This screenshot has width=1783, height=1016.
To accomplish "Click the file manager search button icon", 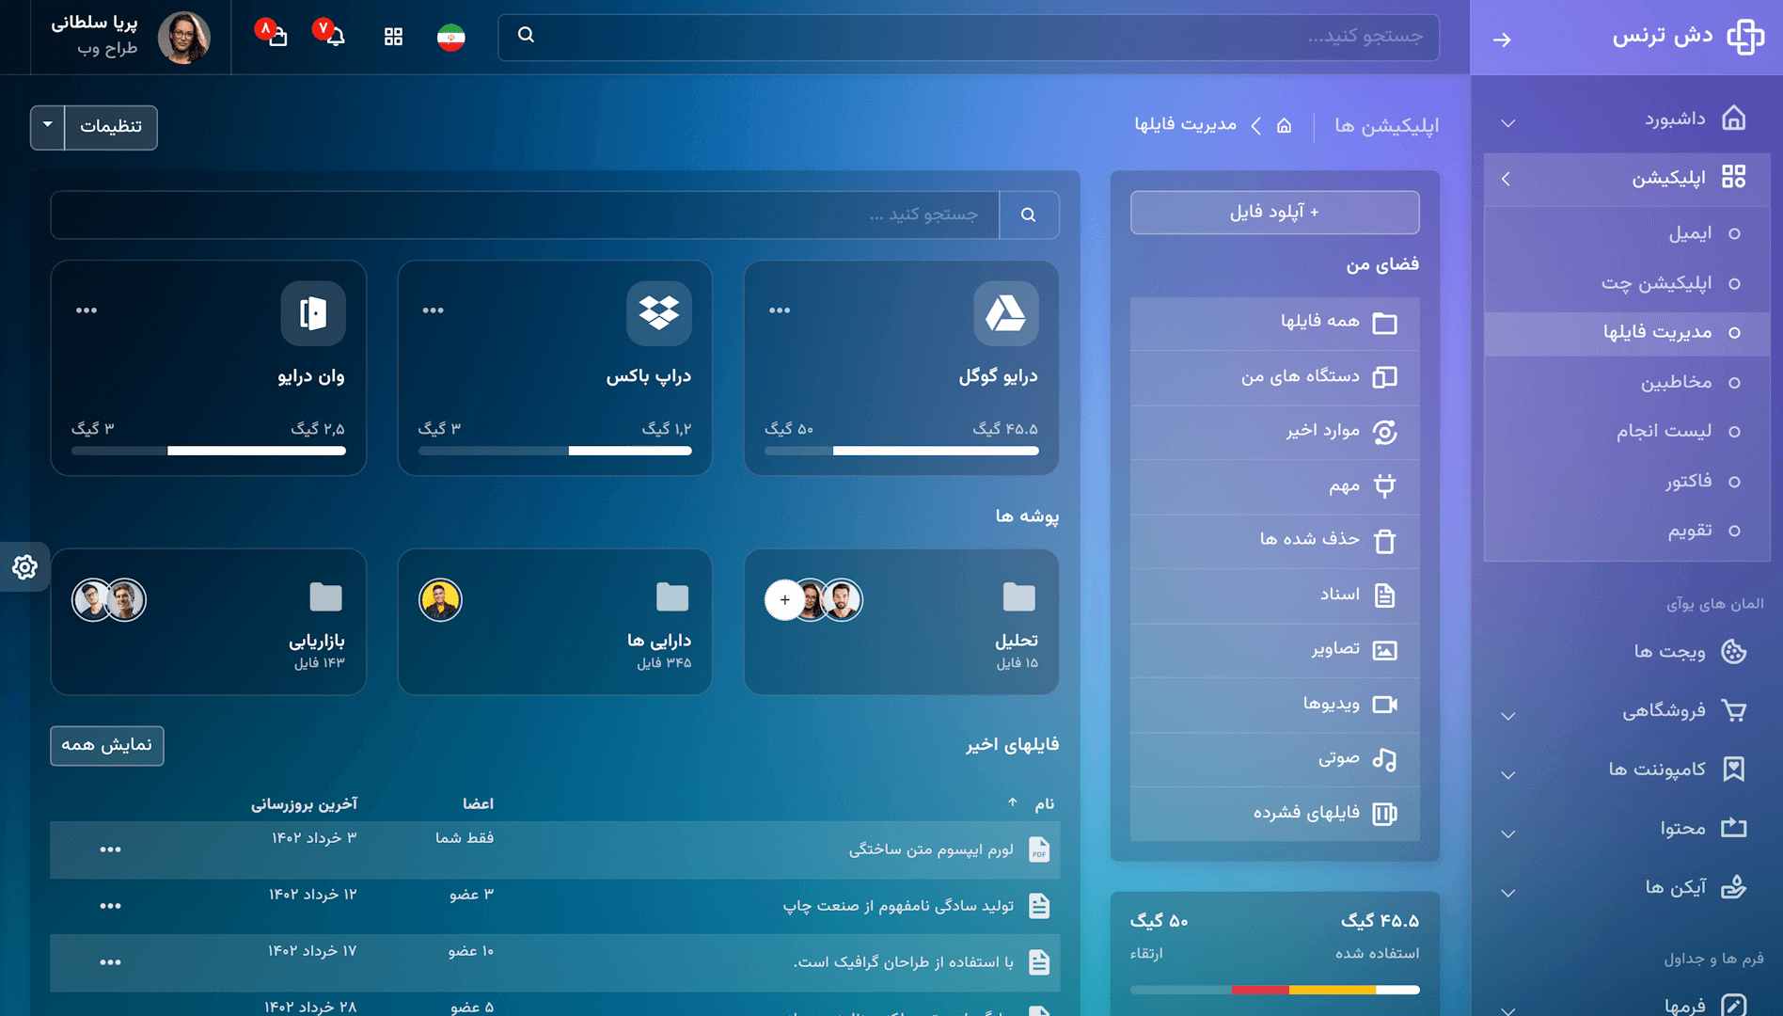I will tap(1029, 214).
